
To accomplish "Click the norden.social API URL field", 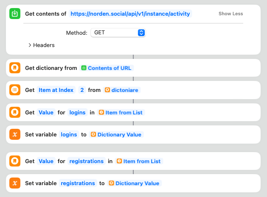I will coord(130,14).
